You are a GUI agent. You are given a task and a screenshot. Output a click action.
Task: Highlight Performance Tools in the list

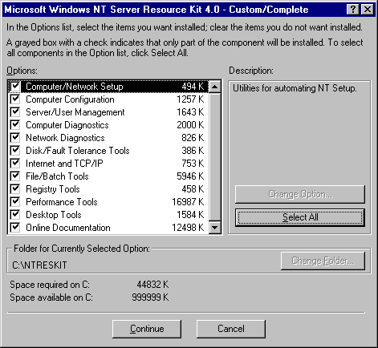point(108,202)
